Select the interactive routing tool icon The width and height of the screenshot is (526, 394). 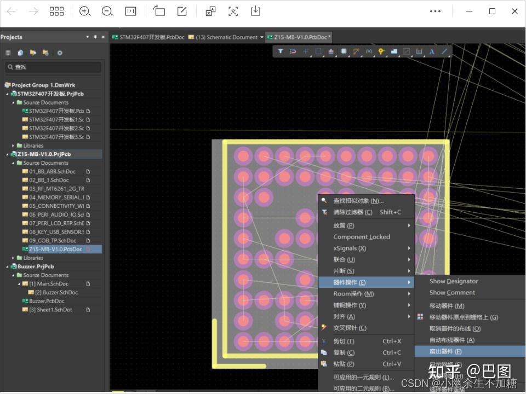point(356,51)
